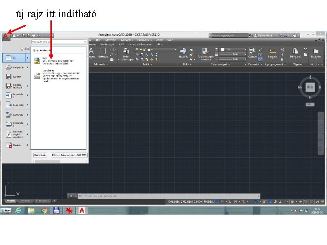Open Chrome from the taskbar
Screen dimensions: 327x245
tap(44, 211)
